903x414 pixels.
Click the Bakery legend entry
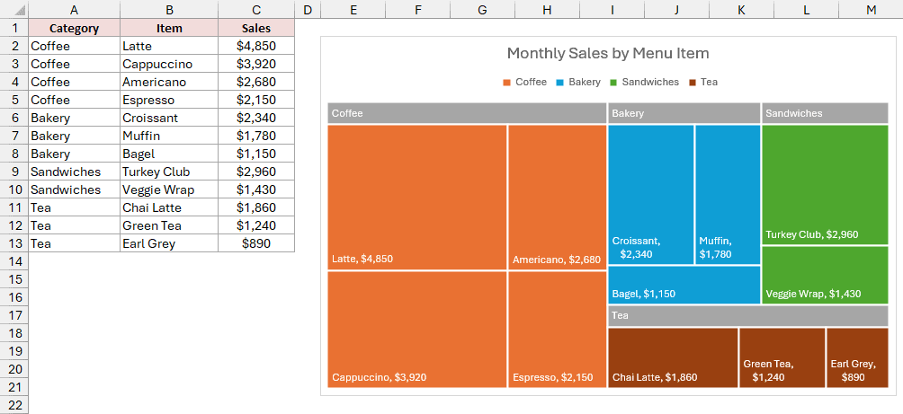578,83
